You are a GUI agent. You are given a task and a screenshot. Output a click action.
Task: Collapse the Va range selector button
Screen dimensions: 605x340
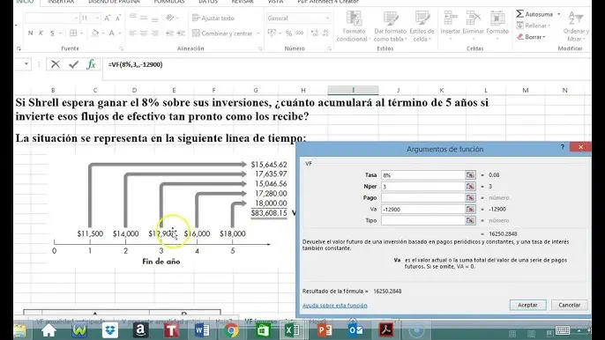pos(470,209)
